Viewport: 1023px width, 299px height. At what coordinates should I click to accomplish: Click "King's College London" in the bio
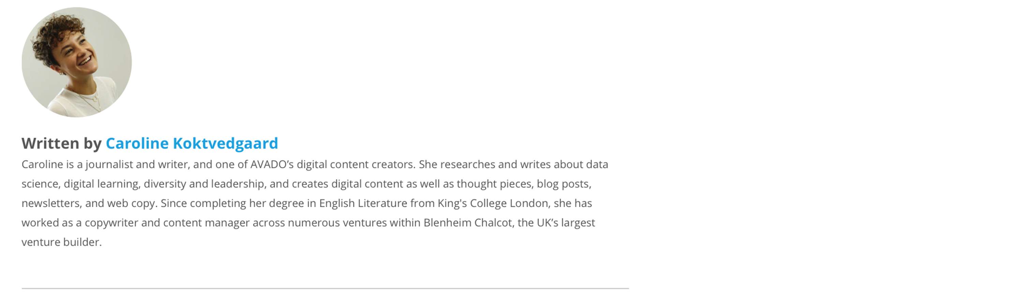coord(493,203)
